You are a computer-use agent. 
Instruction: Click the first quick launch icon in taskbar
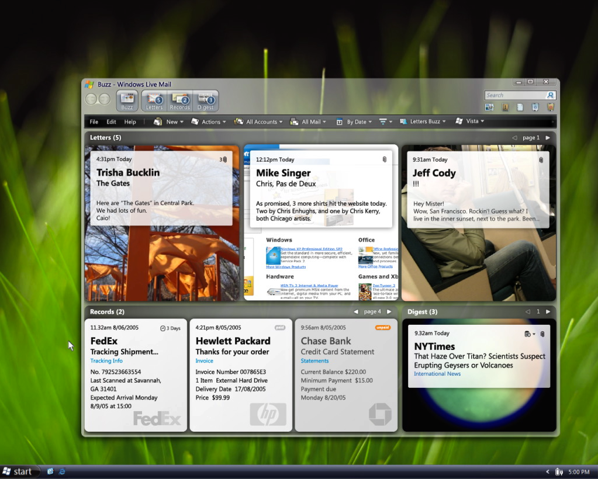[x=50, y=471]
